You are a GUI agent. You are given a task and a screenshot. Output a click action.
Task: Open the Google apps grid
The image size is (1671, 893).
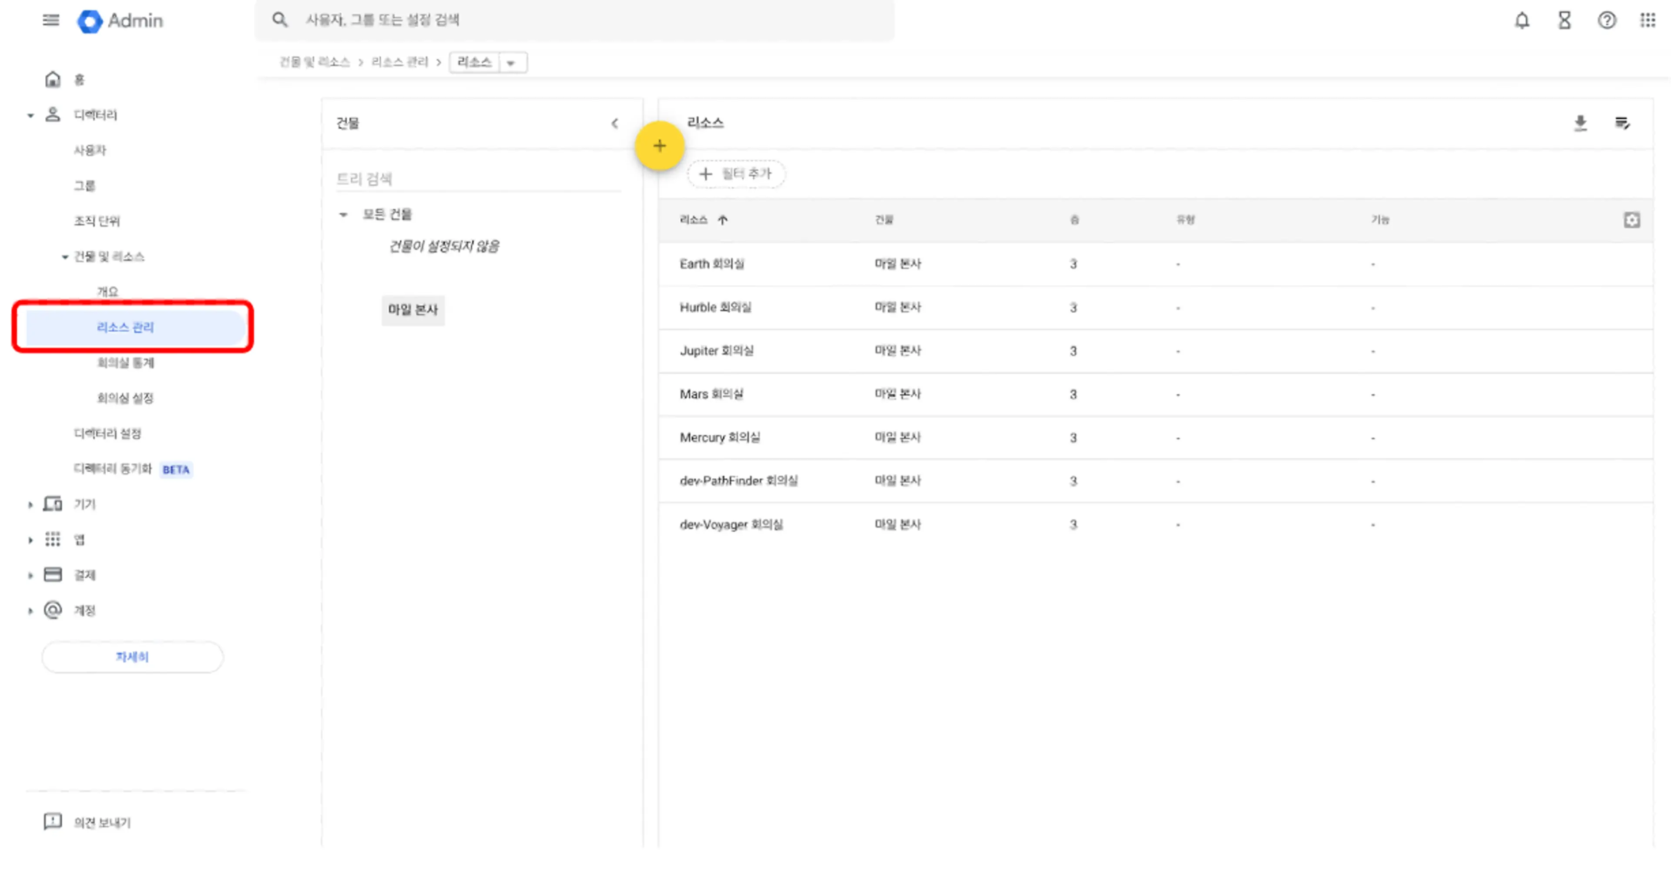coord(1648,20)
